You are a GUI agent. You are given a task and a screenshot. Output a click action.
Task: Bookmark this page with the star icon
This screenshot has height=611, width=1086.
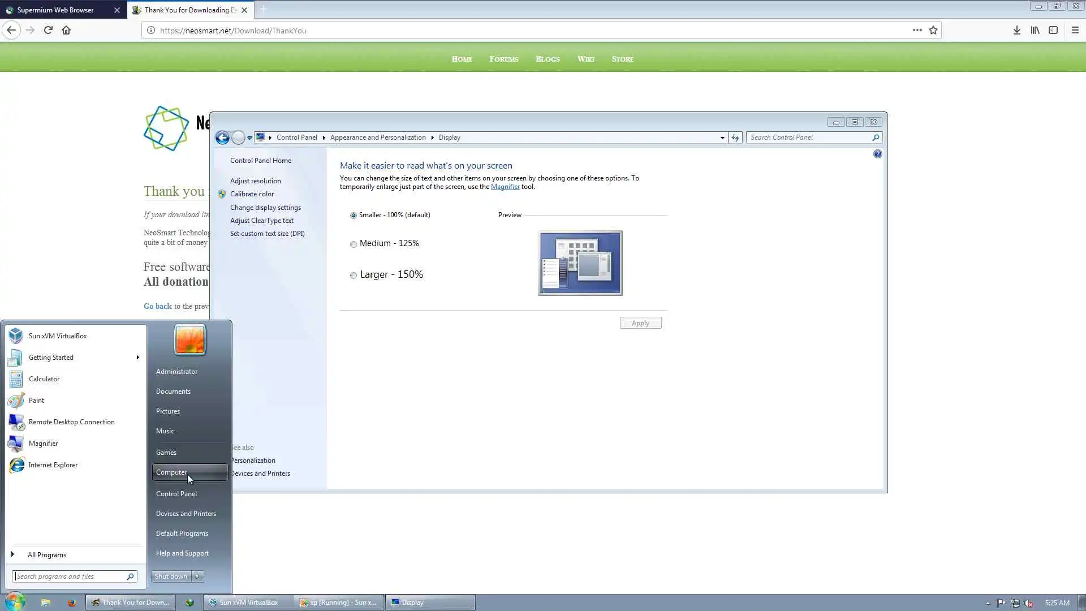pos(933,31)
